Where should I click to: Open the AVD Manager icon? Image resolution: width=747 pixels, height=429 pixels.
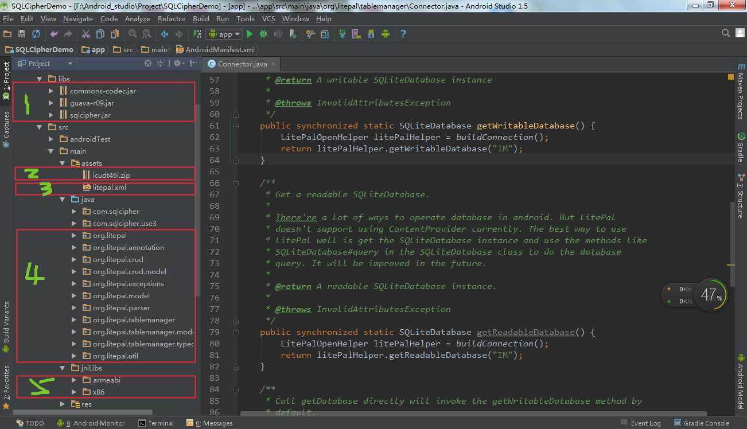point(357,34)
